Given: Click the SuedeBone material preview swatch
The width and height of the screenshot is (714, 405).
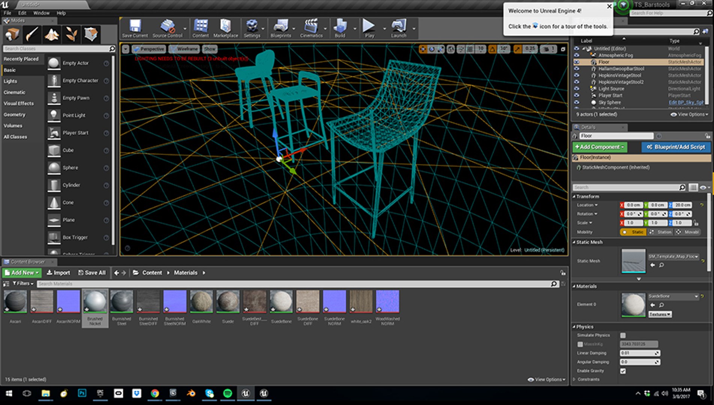Looking at the screenshot, I should pyautogui.click(x=633, y=305).
